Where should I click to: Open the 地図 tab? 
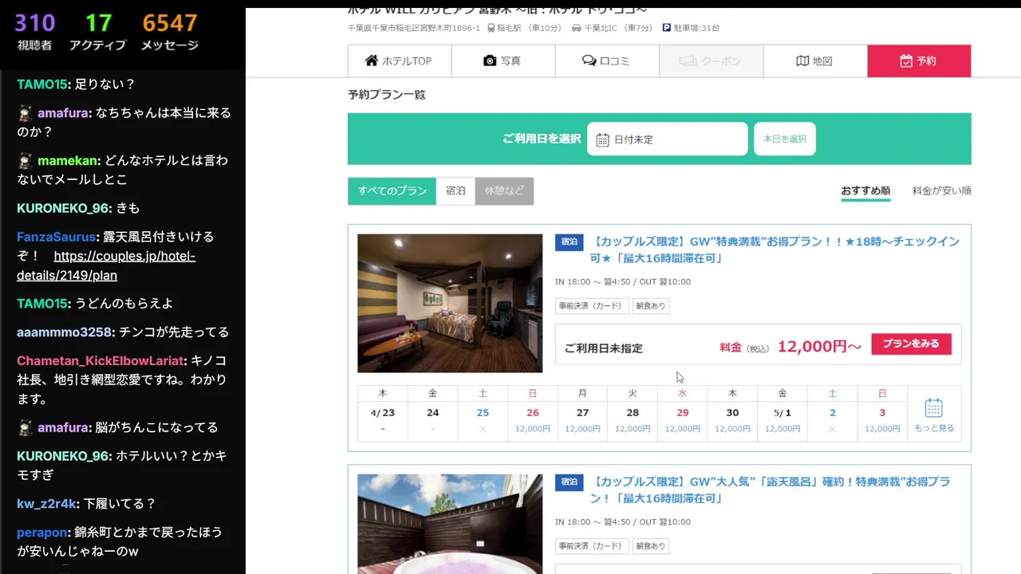(815, 61)
